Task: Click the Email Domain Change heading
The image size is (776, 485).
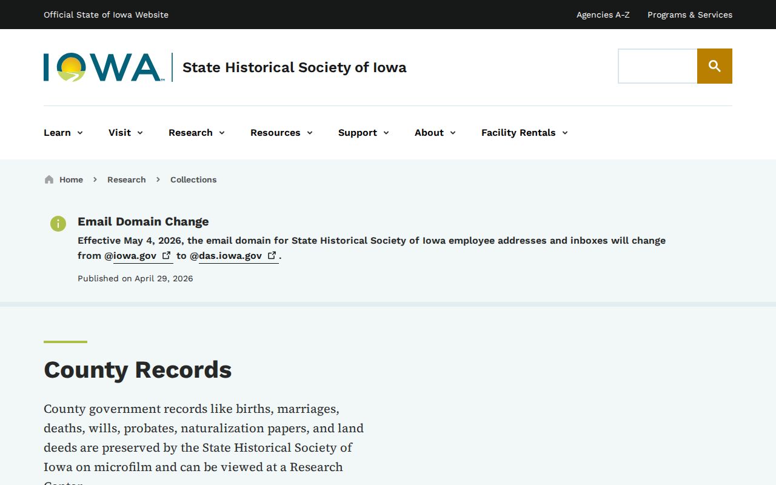Action: coord(143,221)
